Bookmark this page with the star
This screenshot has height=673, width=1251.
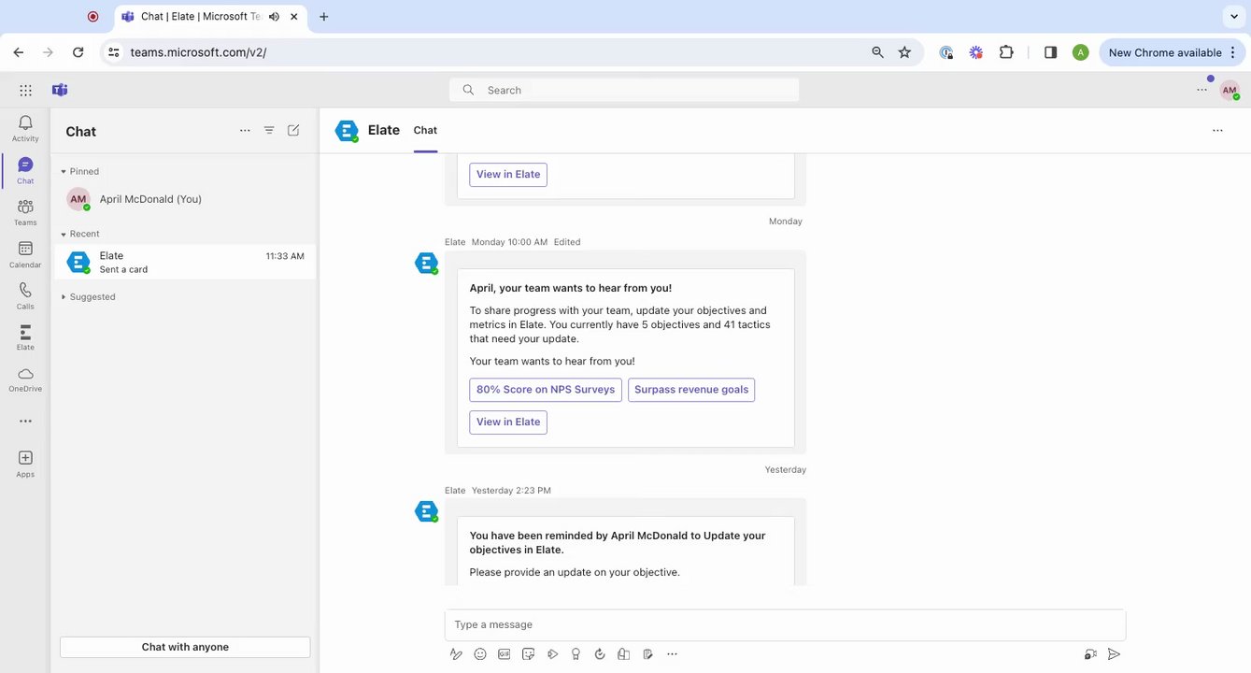click(904, 52)
